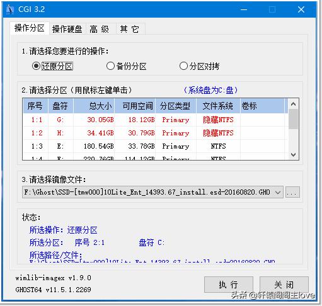Select the 还原分区 radio option
This screenshot has height=306, width=322.
point(52,66)
